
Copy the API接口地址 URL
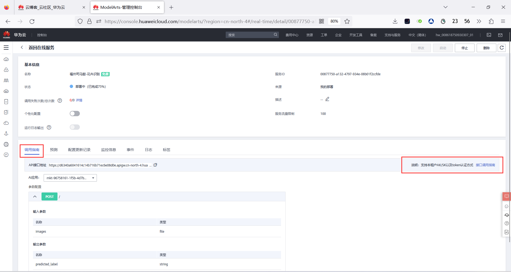tap(155, 165)
